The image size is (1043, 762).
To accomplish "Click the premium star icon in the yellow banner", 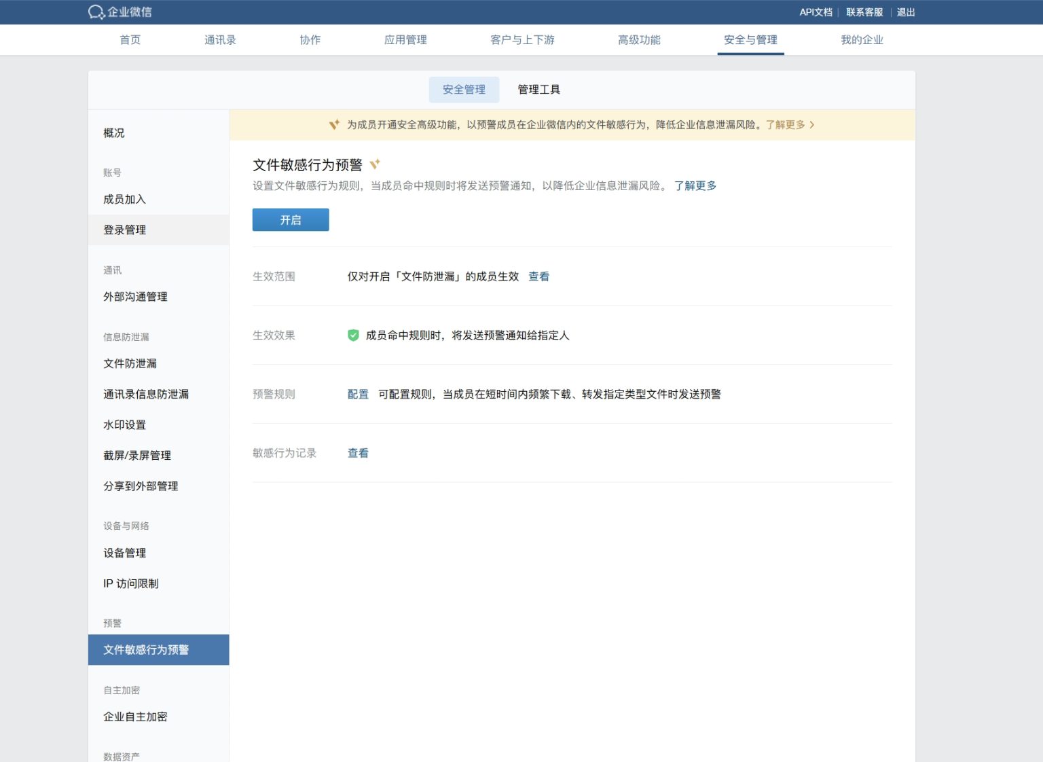I will click(334, 125).
